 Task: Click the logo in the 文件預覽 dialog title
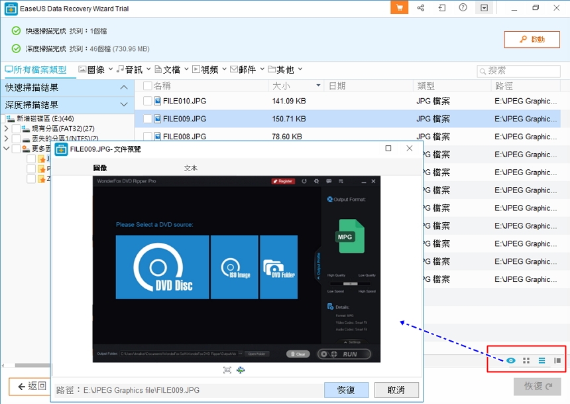pyautogui.click(x=61, y=149)
